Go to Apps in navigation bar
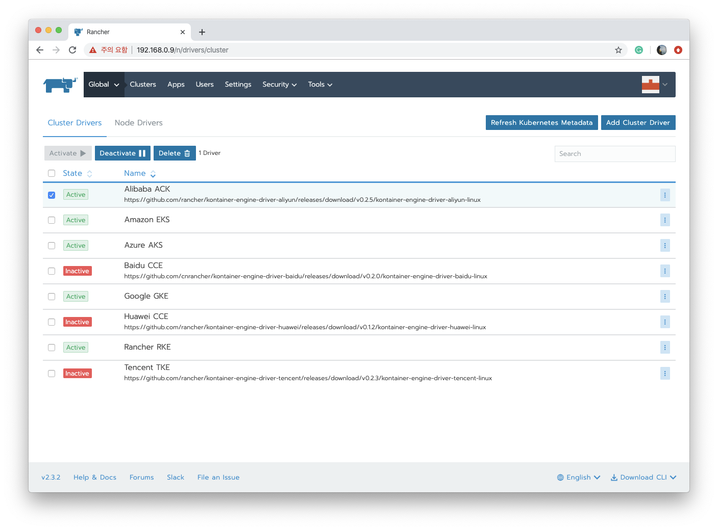This screenshot has height=530, width=718. [176, 85]
